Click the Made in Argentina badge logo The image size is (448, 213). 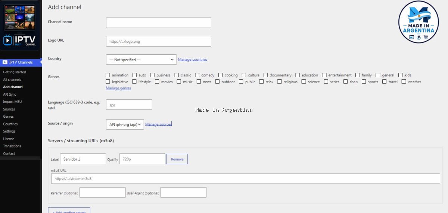[418, 22]
